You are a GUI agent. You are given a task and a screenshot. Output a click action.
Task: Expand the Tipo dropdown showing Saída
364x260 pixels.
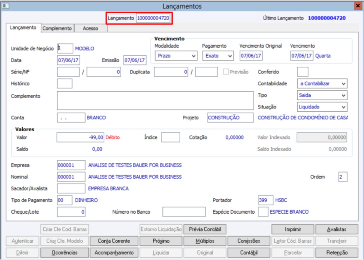coord(322,95)
